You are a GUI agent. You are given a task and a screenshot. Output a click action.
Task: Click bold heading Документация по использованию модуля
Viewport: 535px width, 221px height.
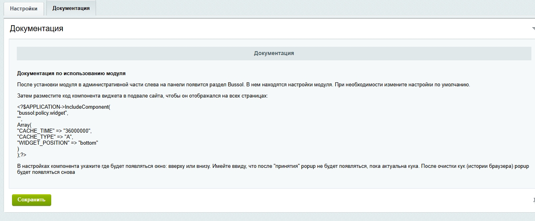tap(71, 74)
